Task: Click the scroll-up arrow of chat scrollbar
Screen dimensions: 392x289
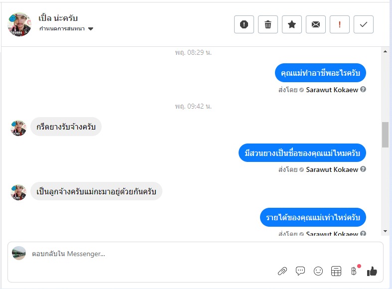Action: [385, 51]
